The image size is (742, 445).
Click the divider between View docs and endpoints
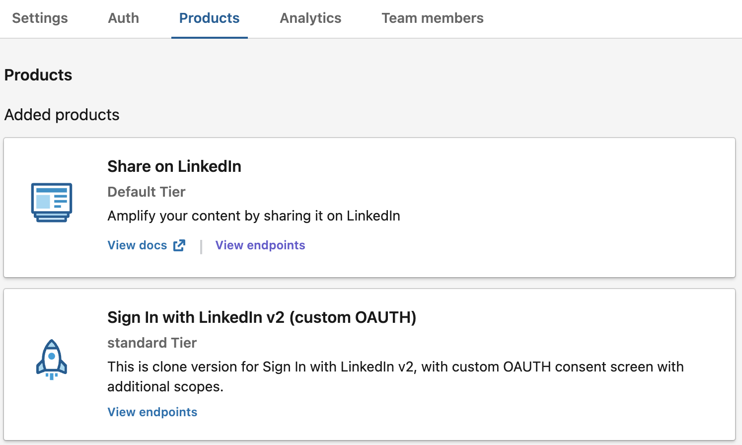tap(201, 246)
